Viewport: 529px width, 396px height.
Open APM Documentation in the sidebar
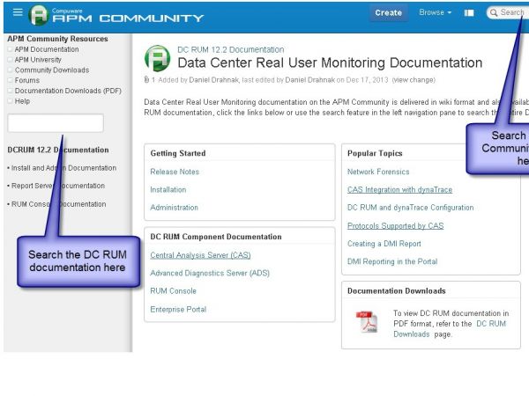coord(46,49)
